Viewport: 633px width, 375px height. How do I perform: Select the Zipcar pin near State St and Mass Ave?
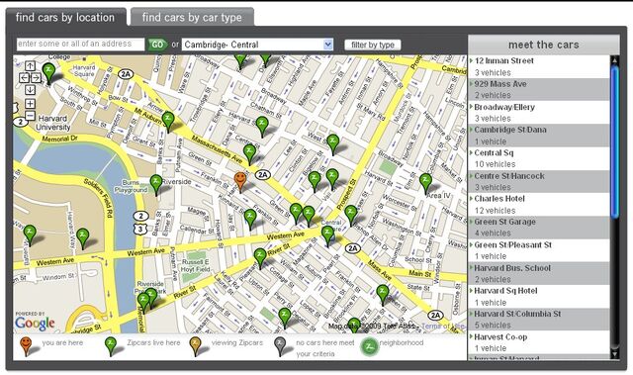tap(383, 294)
